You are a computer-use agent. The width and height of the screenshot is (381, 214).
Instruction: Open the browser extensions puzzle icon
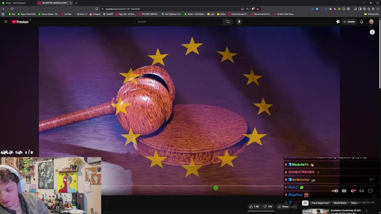344,9
